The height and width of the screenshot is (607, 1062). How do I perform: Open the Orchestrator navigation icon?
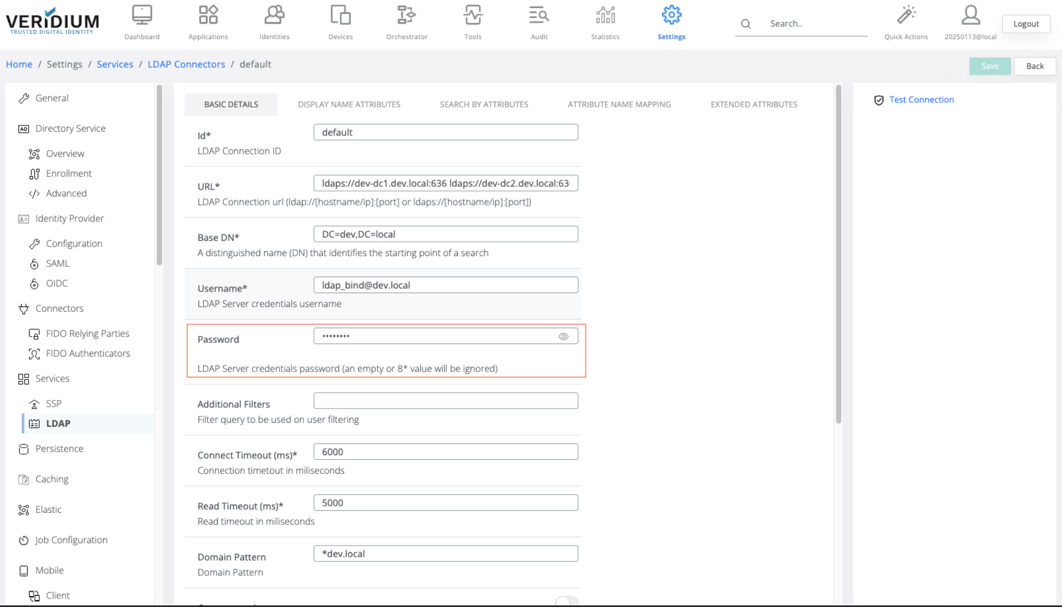406,16
